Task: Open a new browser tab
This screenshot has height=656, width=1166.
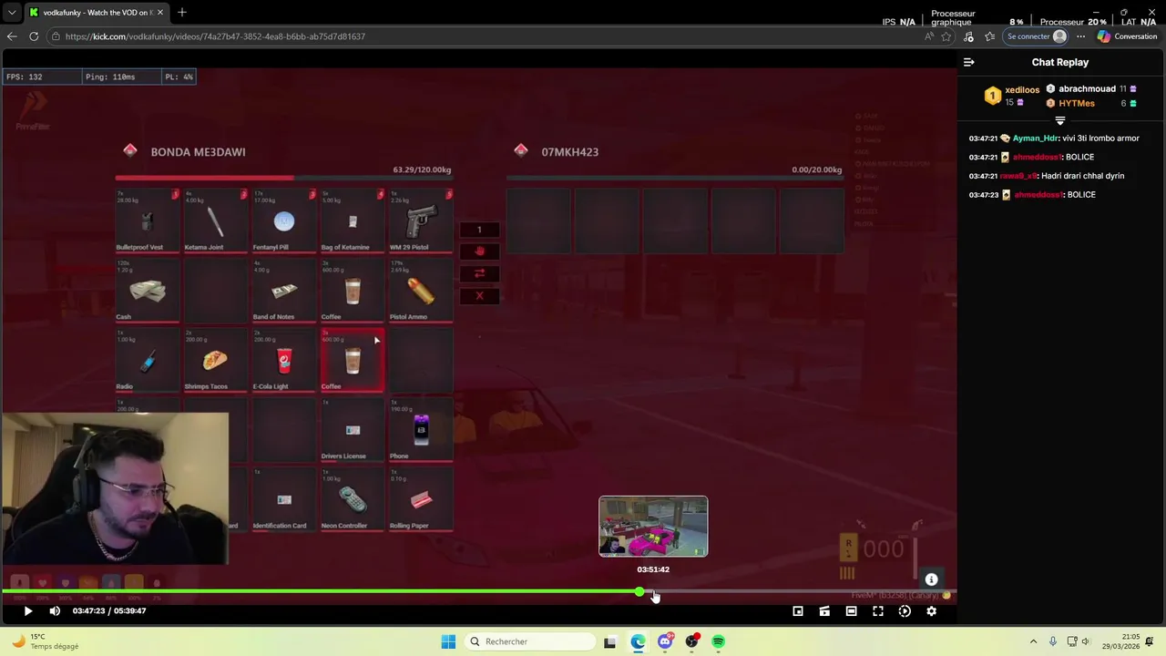Action: point(182,13)
